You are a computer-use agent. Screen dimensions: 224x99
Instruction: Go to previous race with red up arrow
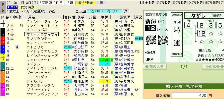[x=3, y=4]
